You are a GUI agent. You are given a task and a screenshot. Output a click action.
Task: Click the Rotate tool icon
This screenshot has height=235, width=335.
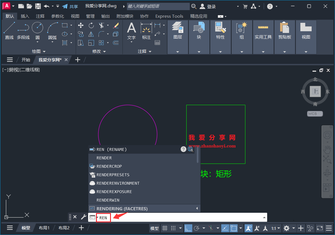pos(91,25)
